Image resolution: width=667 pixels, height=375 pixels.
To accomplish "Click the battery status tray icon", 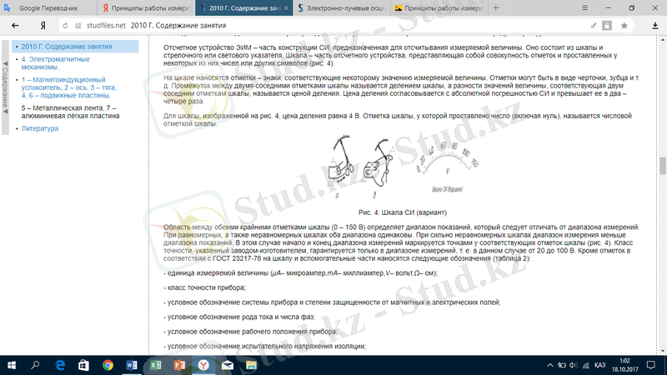I will 561,365.
